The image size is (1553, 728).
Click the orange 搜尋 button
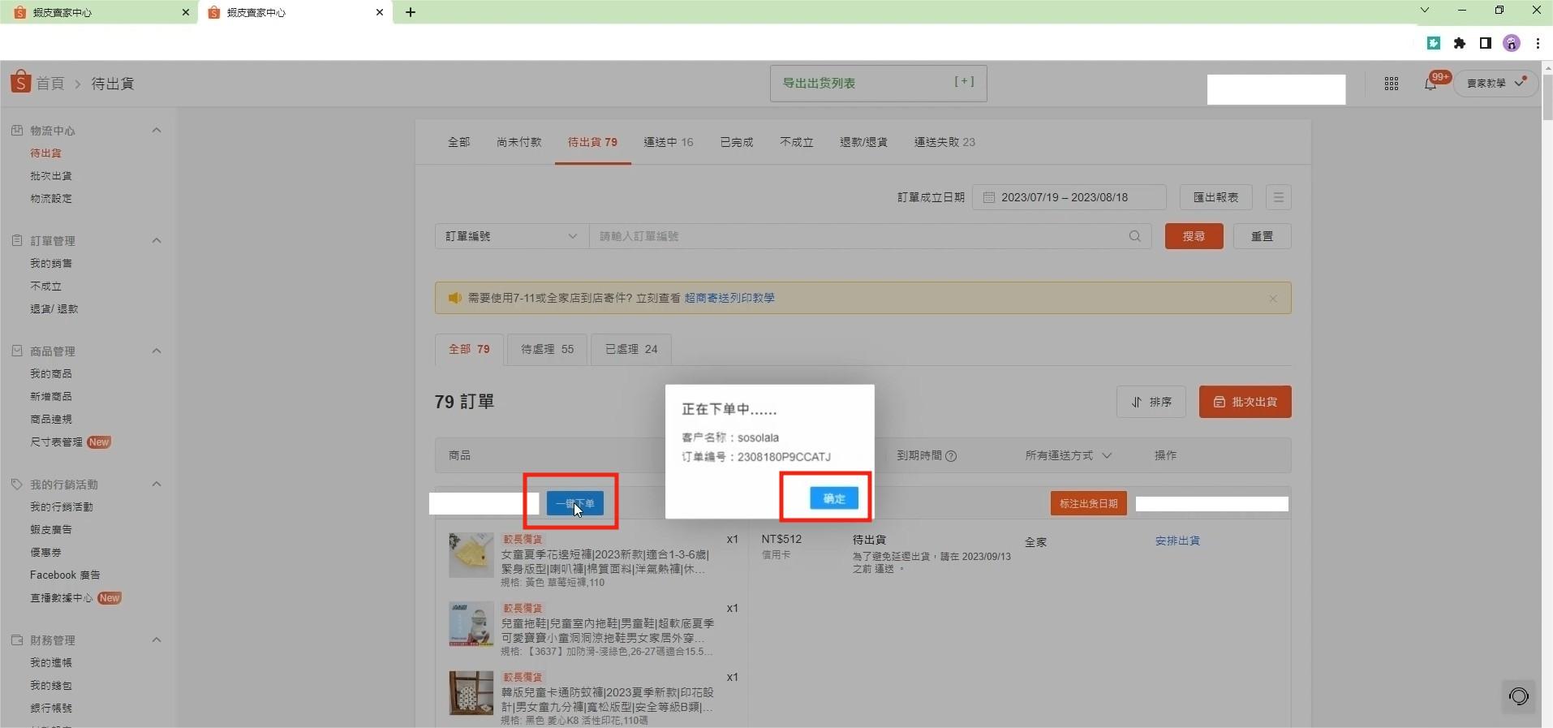[1194, 236]
